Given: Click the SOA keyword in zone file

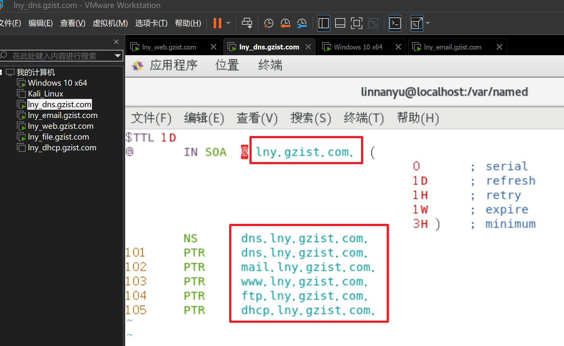Looking at the screenshot, I should pos(216,152).
